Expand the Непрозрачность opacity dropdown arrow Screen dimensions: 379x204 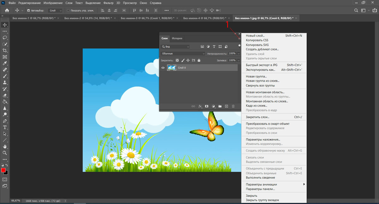click(239, 54)
